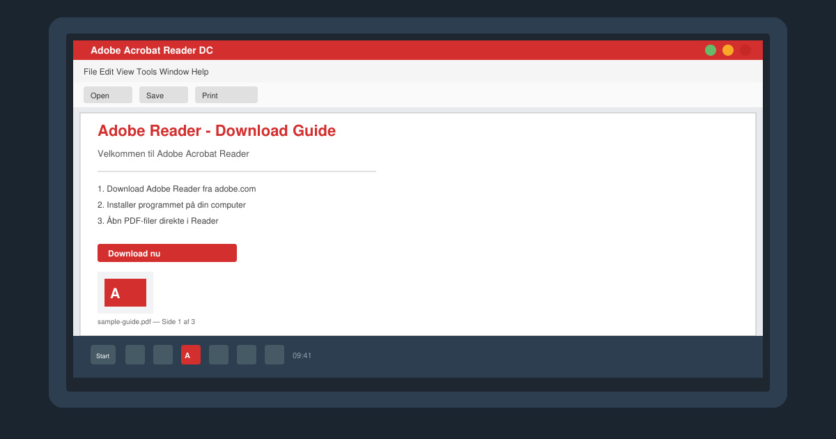Click the 09:41 taskbar clock

pyautogui.click(x=302, y=355)
